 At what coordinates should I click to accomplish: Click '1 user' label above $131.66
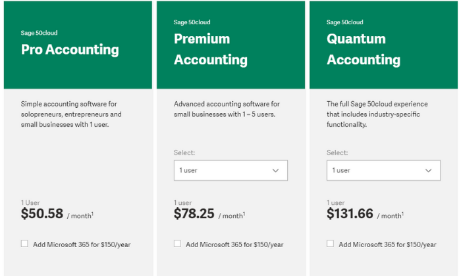(x=335, y=202)
